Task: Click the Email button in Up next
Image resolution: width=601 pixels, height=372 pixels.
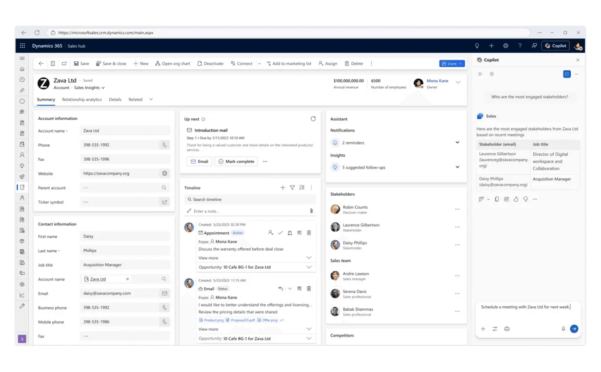Action: (x=199, y=161)
